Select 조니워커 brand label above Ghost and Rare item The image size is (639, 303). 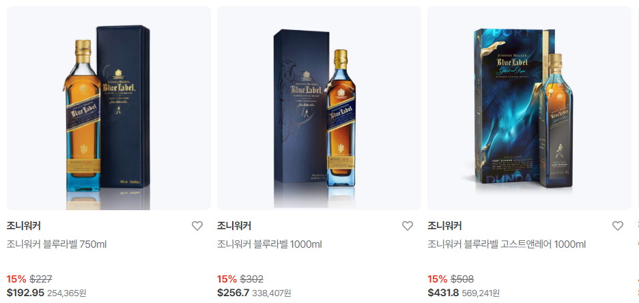coord(444,226)
